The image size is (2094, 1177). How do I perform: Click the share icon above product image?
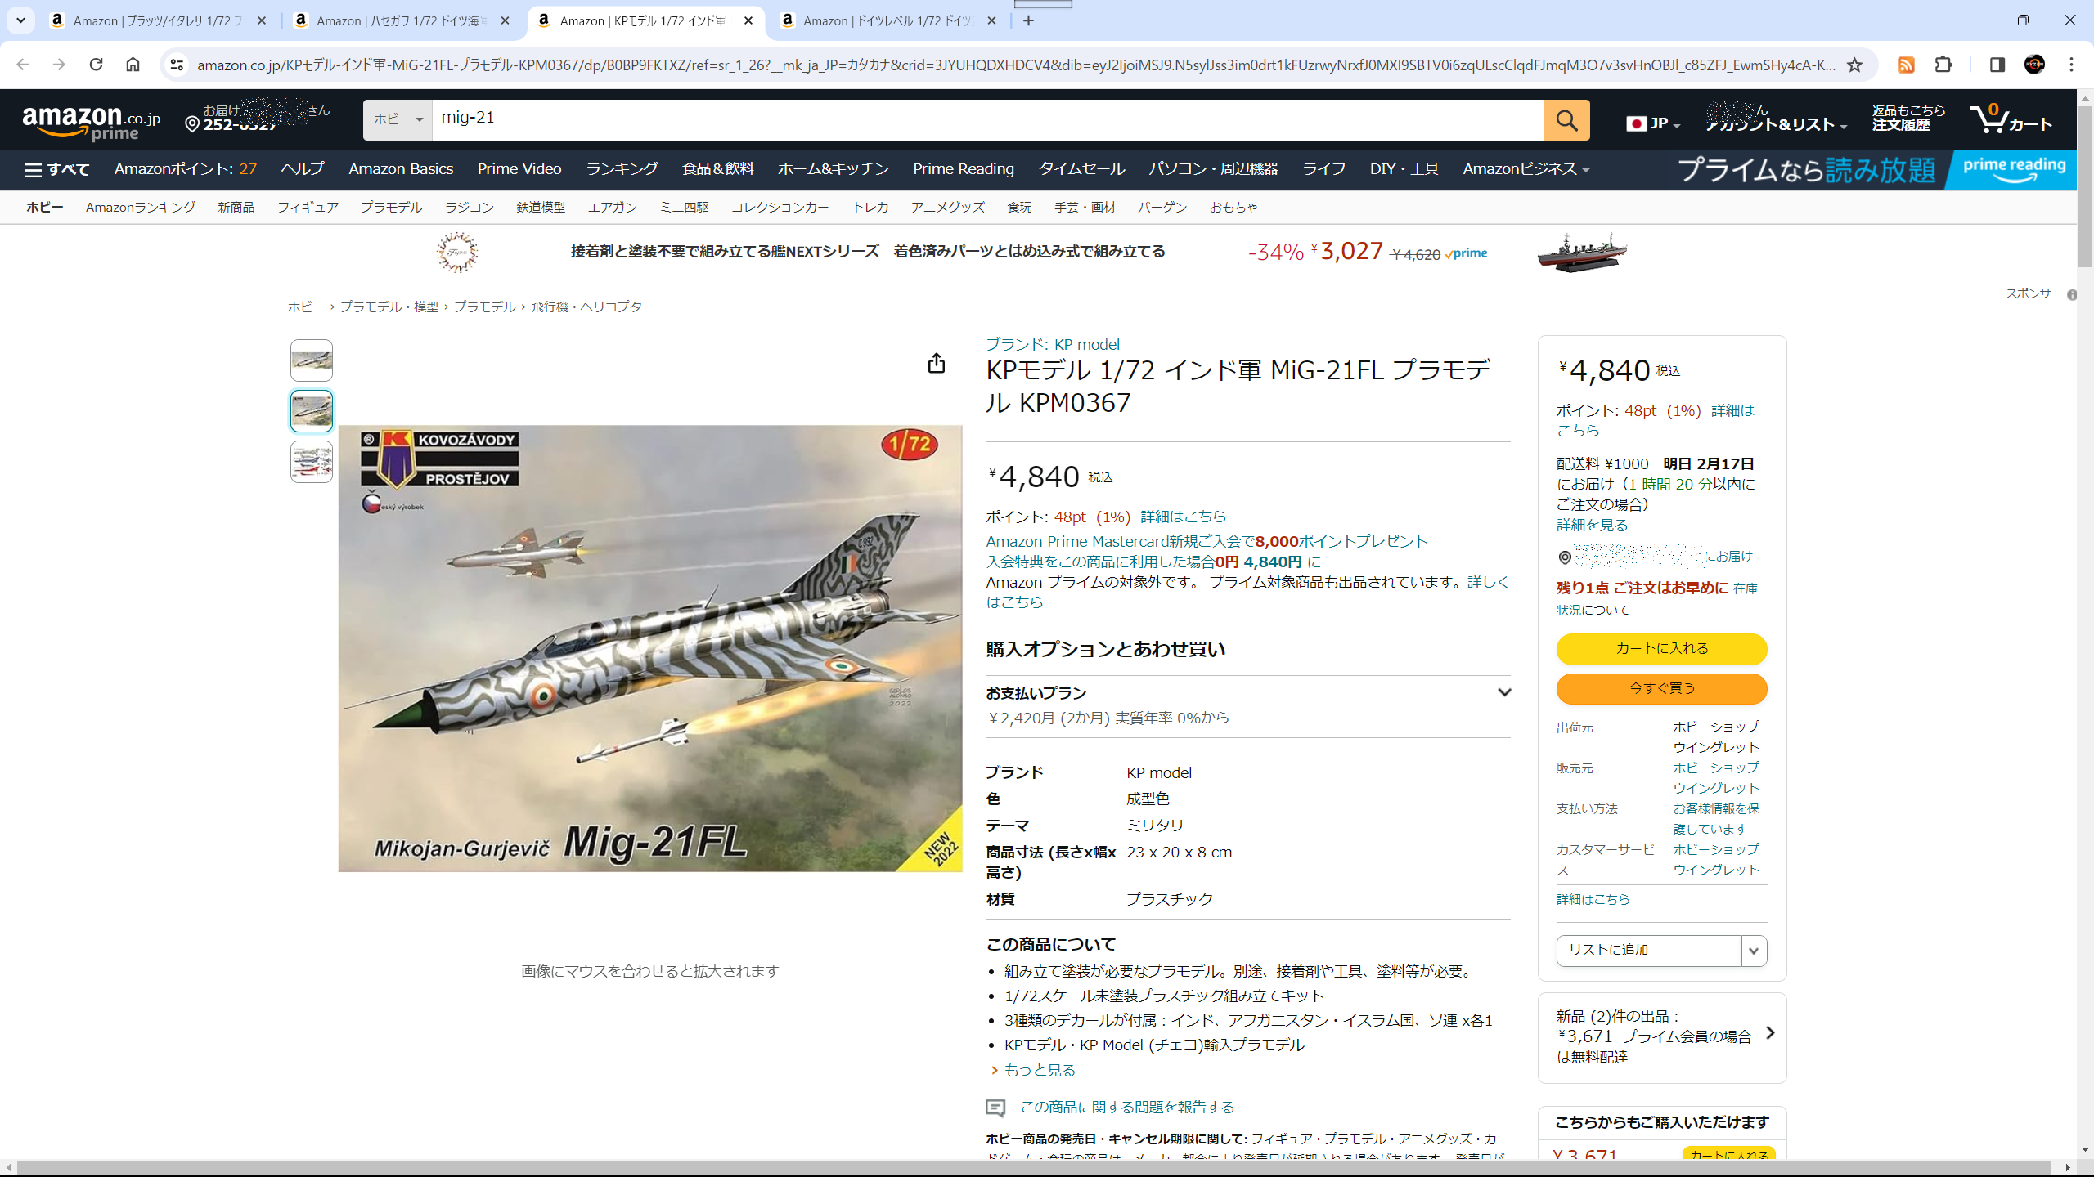[937, 364]
